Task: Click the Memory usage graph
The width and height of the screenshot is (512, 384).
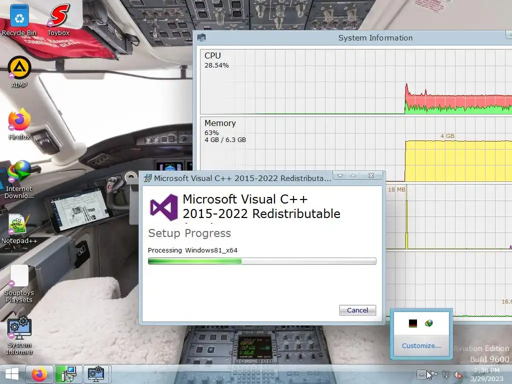Action: point(356,149)
